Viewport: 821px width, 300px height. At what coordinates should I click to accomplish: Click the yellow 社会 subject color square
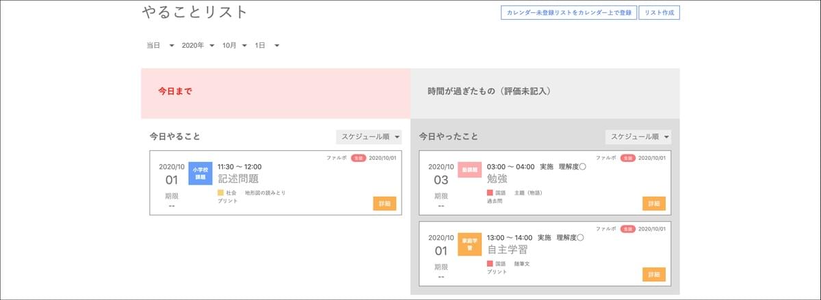coord(220,193)
